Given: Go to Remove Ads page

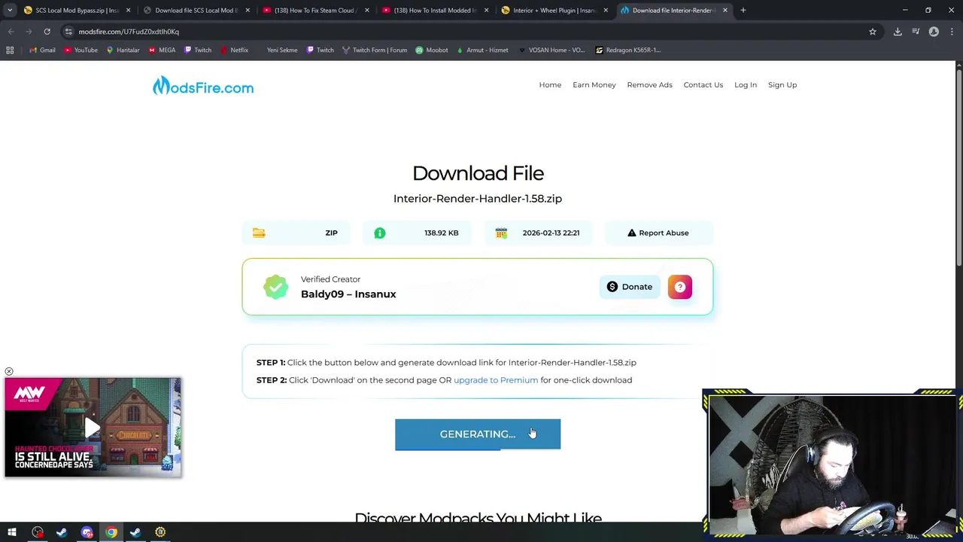Looking at the screenshot, I should 649,85.
